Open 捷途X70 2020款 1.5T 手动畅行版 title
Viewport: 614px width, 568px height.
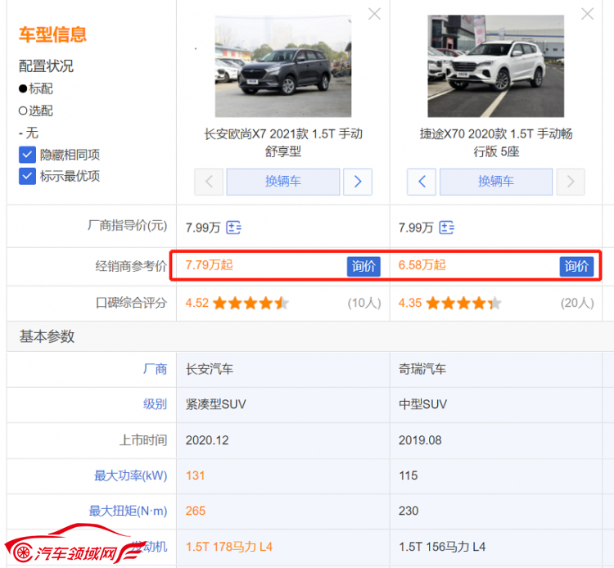496,142
